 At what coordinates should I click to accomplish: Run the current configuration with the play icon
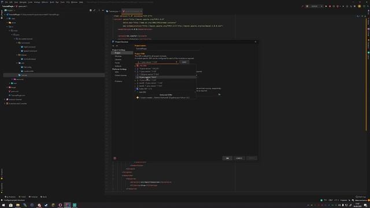click(x=326, y=6)
